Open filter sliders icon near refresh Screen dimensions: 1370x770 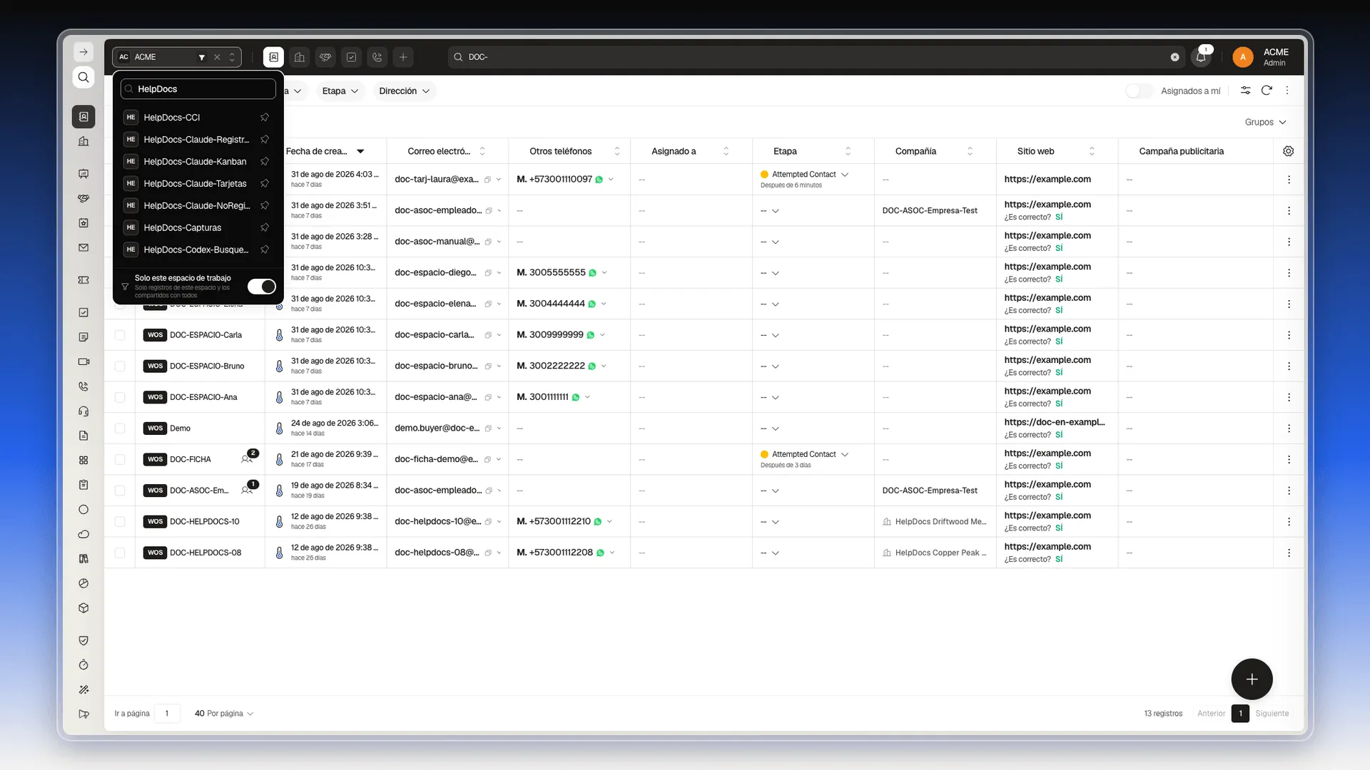tap(1245, 91)
